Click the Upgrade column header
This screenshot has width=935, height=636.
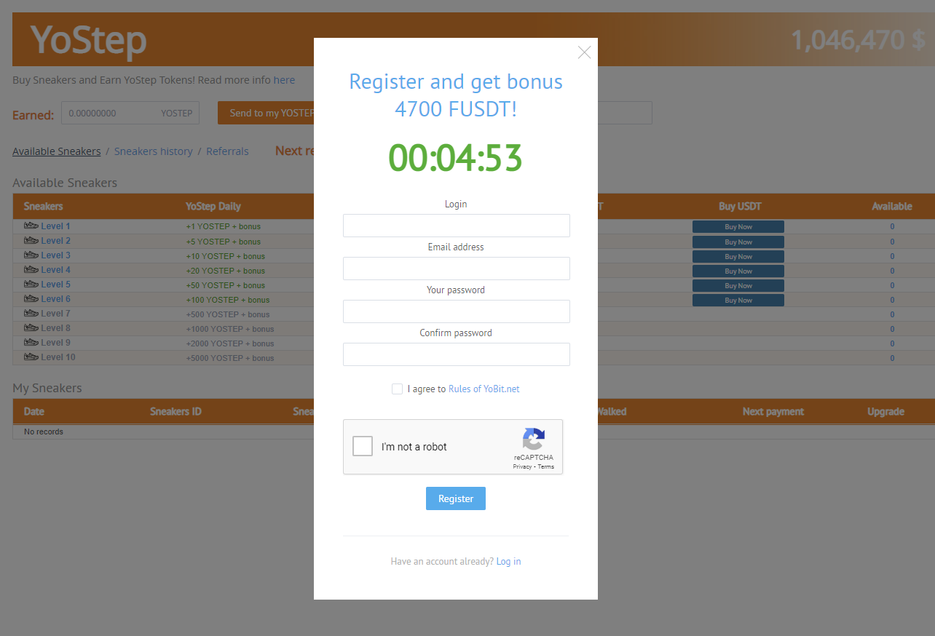886,411
